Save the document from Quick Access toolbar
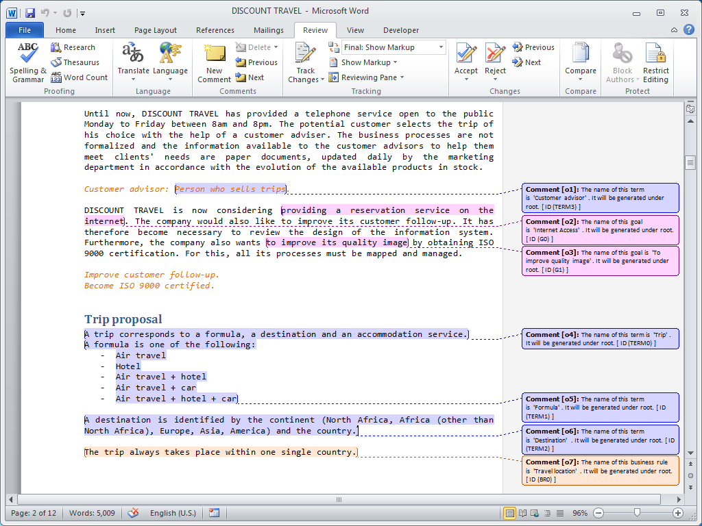The width and height of the screenshot is (702, 526). [30, 13]
